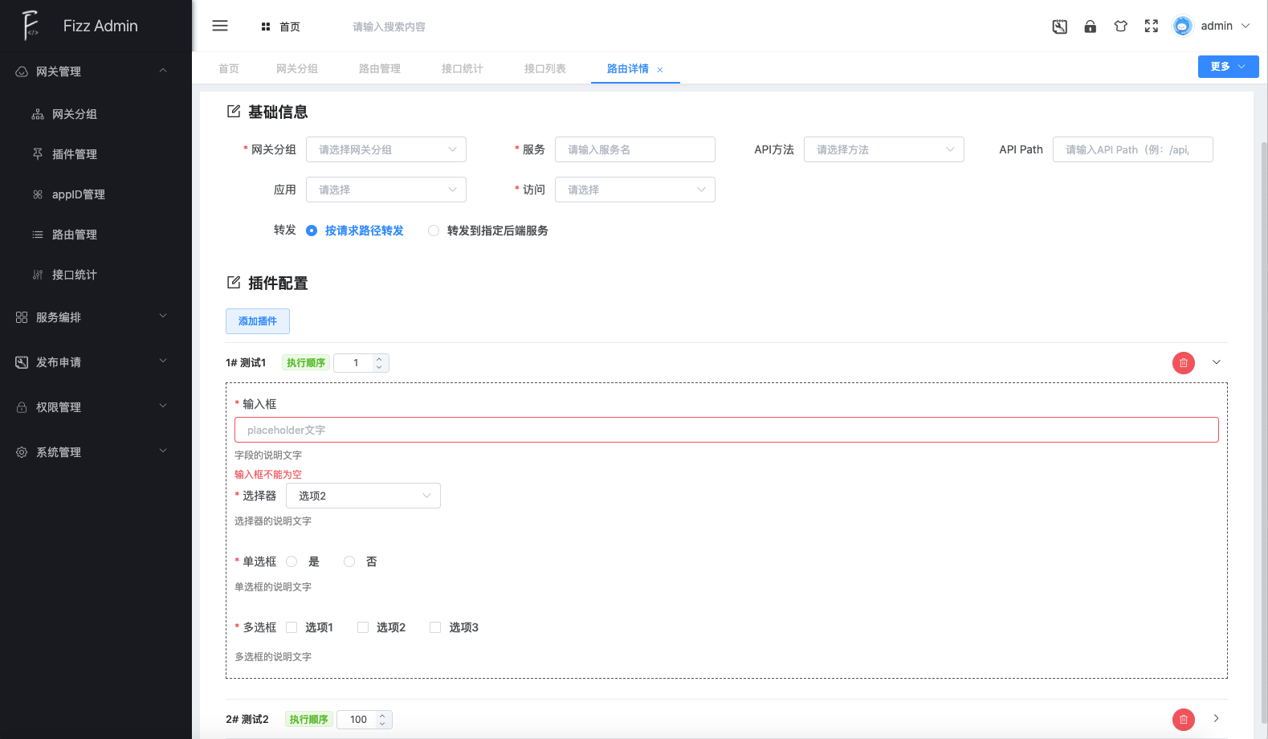Tick the 选项3 checkbox
Image resolution: width=1268 pixels, height=739 pixels.
pyautogui.click(x=435, y=627)
